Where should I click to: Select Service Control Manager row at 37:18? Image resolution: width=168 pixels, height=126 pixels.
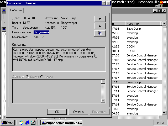click(x=137, y=60)
